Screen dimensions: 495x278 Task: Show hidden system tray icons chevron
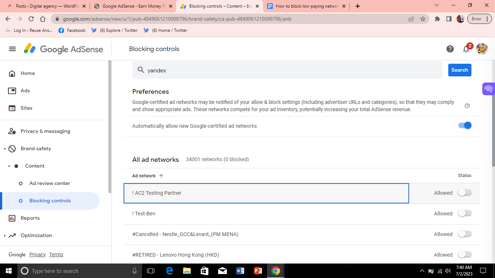(422, 271)
